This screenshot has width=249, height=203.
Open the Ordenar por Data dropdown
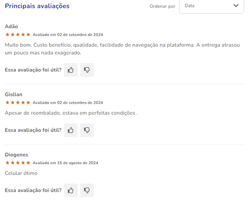click(x=212, y=6)
